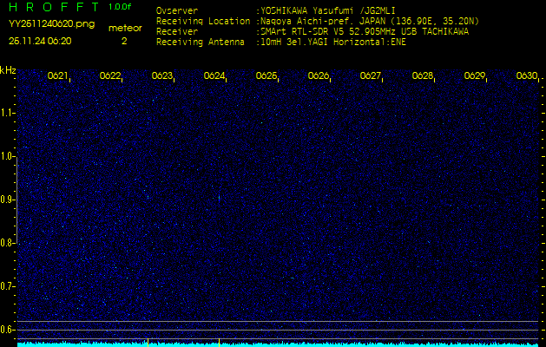Click the meteor echo near 0622 at 0.9 kHz
Screen dimensions: 546x347
point(148,197)
